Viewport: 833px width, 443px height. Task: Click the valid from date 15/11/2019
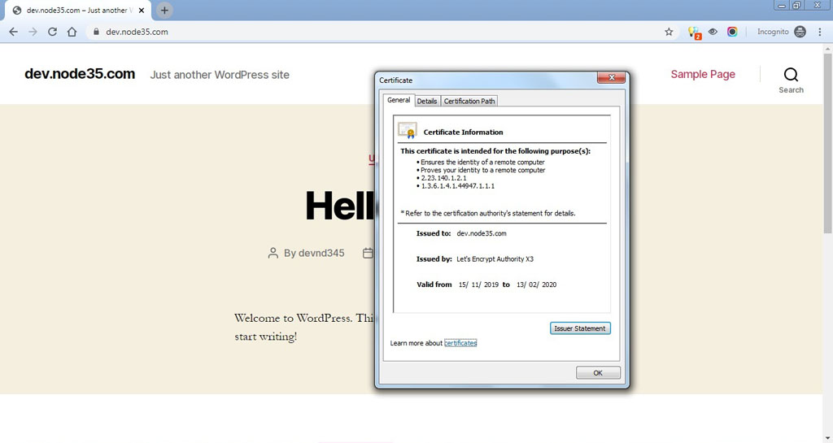click(x=478, y=284)
